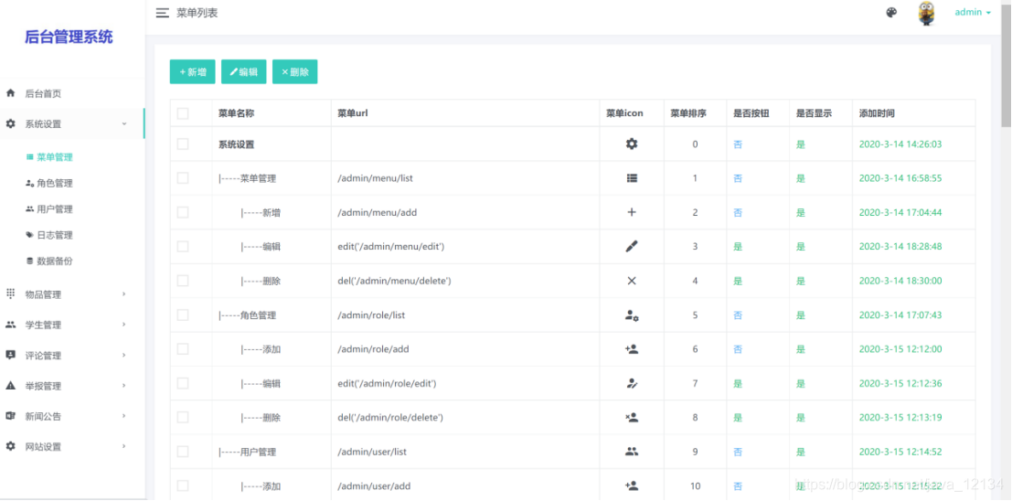Click the timestamp 2020-3-14 14:26:03

(900, 144)
